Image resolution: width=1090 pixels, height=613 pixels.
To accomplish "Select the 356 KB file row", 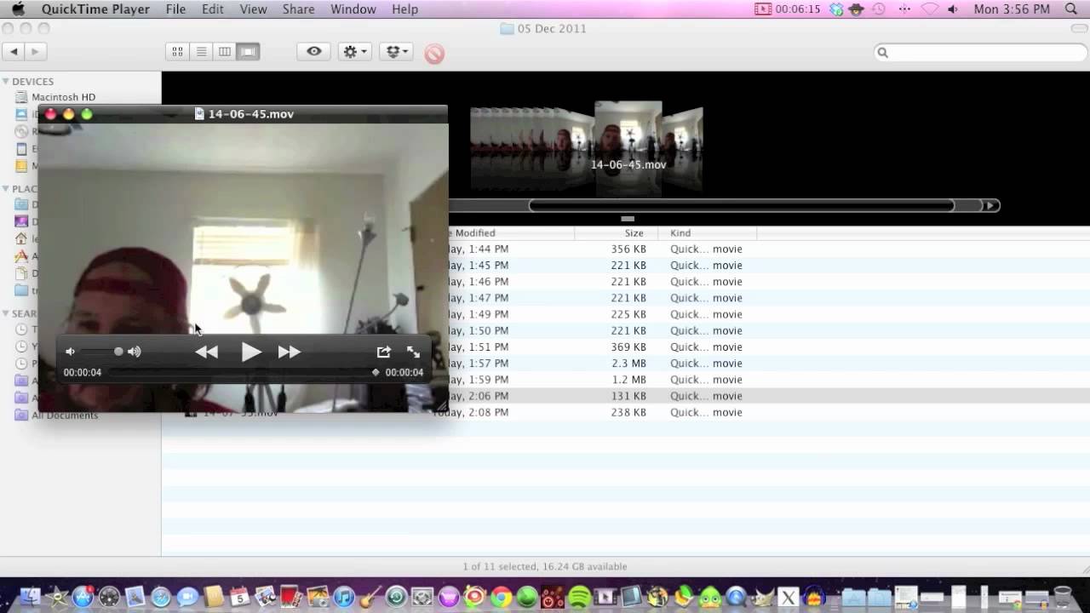I will [625, 249].
